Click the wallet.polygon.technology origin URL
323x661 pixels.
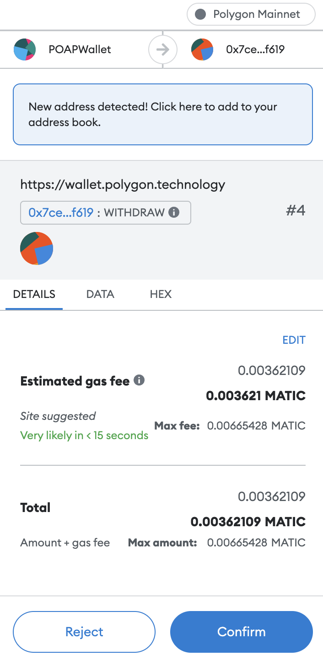(123, 184)
